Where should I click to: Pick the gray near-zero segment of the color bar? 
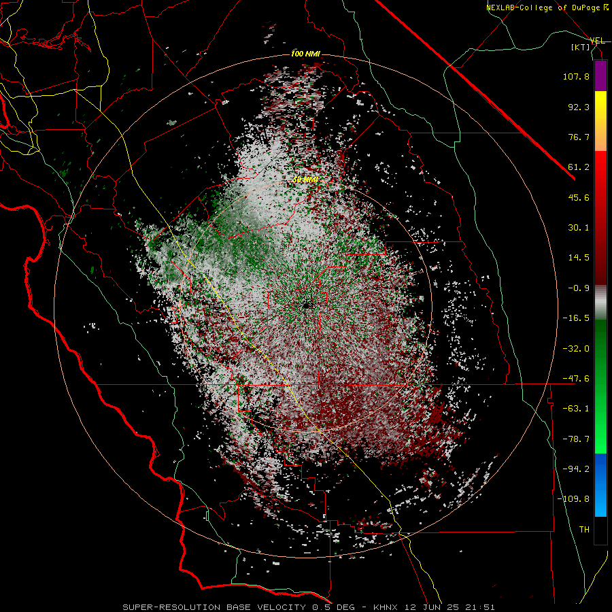coord(600,301)
